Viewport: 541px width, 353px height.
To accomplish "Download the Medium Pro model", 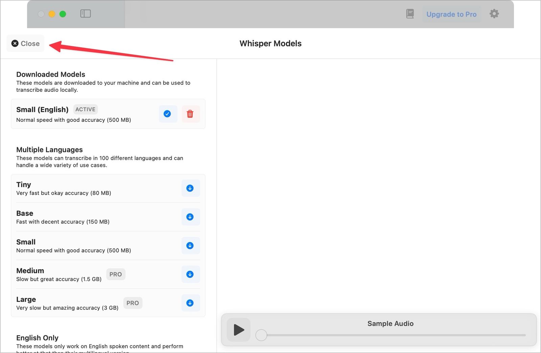I will pos(190,274).
